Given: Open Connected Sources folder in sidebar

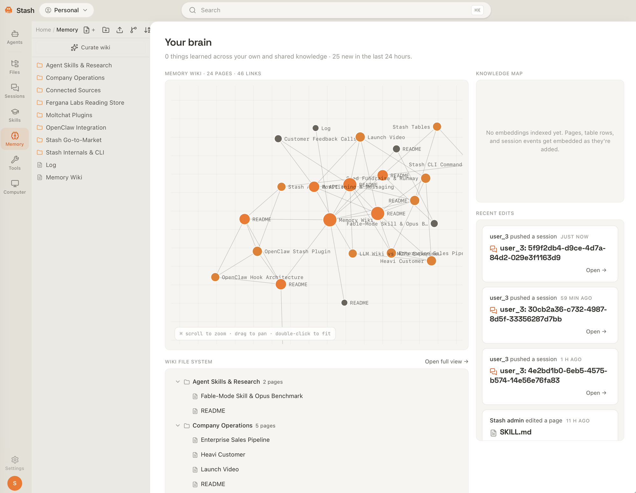Looking at the screenshot, I should click(x=73, y=90).
